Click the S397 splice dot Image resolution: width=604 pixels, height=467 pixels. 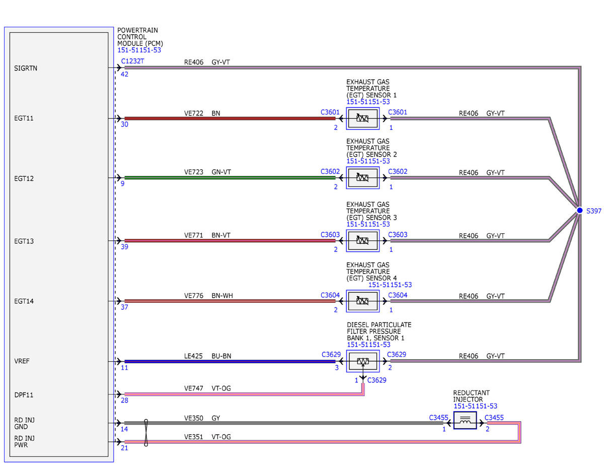(579, 211)
